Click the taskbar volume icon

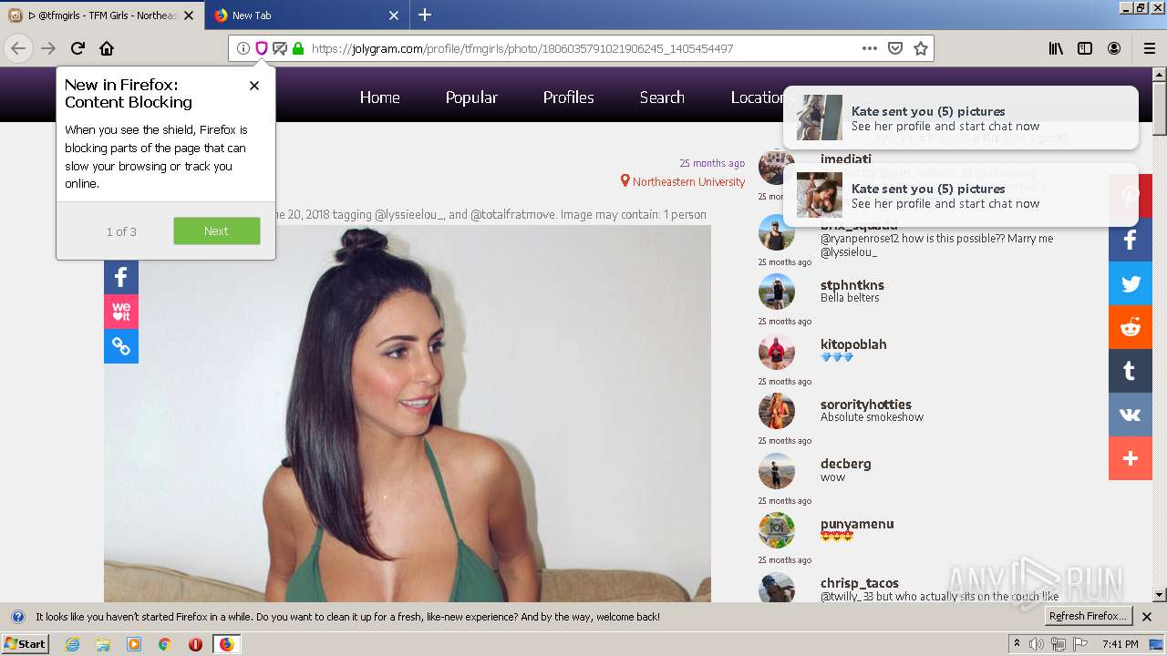point(1038,644)
